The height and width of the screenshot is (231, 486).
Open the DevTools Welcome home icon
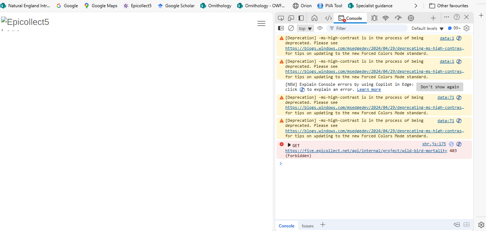click(314, 18)
